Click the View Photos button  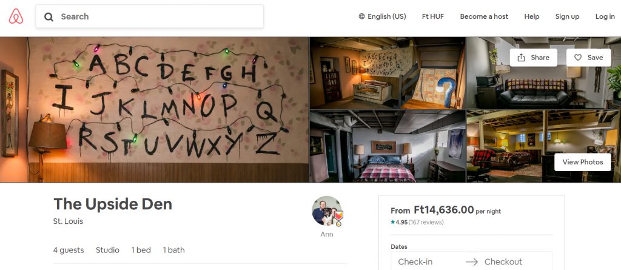(583, 162)
